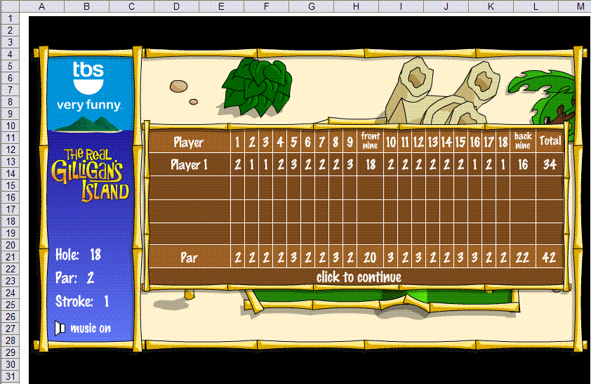Image resolution: width=591 pixels, height=384 pixels.
Task: Click hole 10 header in scorecard
Action: tap(391, 142)
